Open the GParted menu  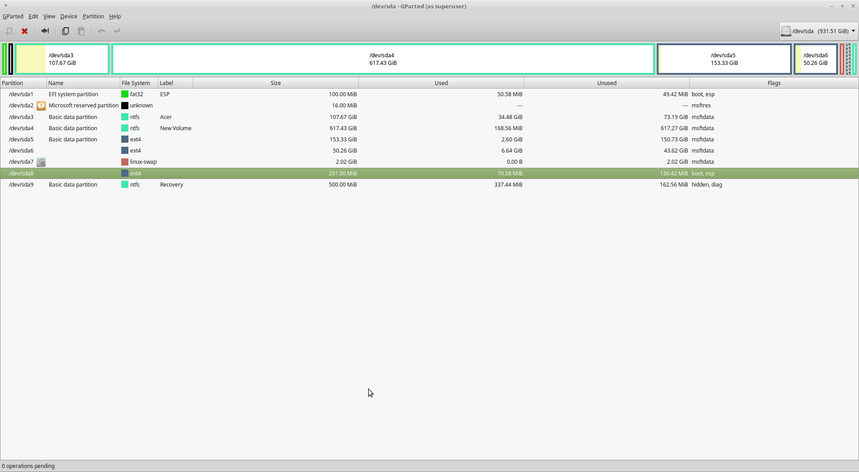[13, 16]
